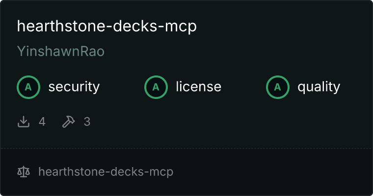The image size is (373, 196).
Task: Open the footer hearthstone-decks-mcp license name
Action: tap(106, 172)
